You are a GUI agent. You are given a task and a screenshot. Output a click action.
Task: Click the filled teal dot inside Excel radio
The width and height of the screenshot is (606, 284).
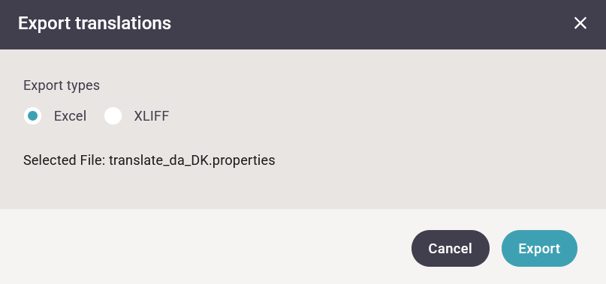[32, 115]
